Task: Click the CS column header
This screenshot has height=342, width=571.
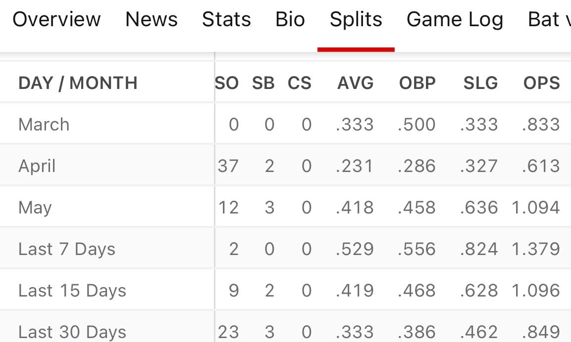Action: [x=300, y=83]
